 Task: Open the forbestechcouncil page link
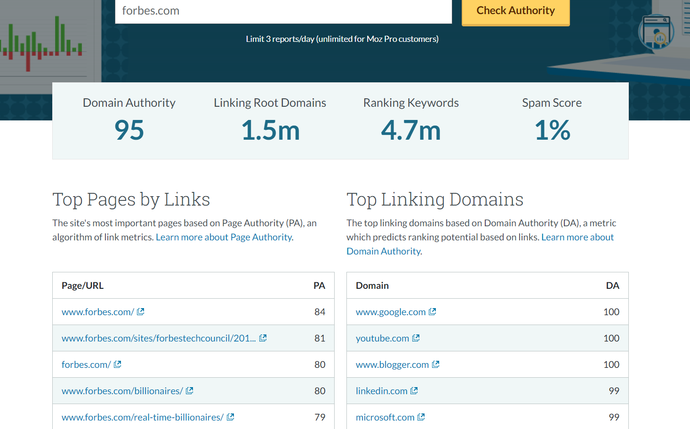[159, 338]
